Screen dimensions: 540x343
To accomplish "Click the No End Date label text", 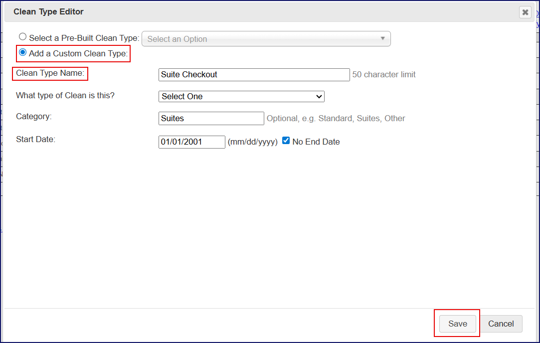I will pyautogui.click(x=316, y=142).
